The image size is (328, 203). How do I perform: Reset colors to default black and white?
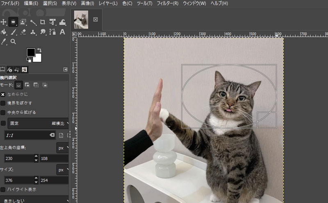(29, 60)
